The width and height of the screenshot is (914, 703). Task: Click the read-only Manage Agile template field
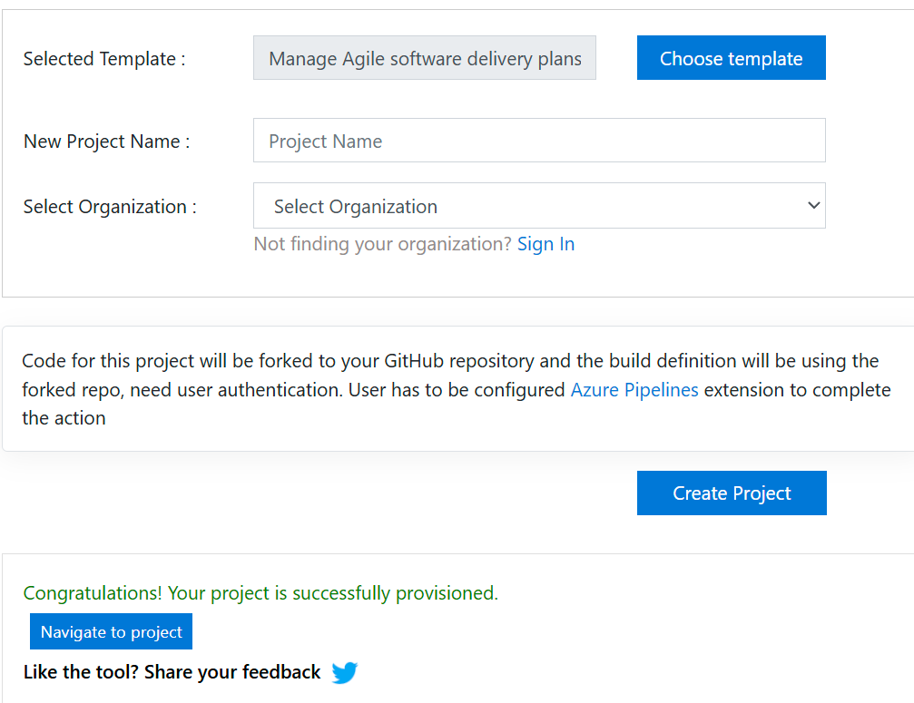425,58
